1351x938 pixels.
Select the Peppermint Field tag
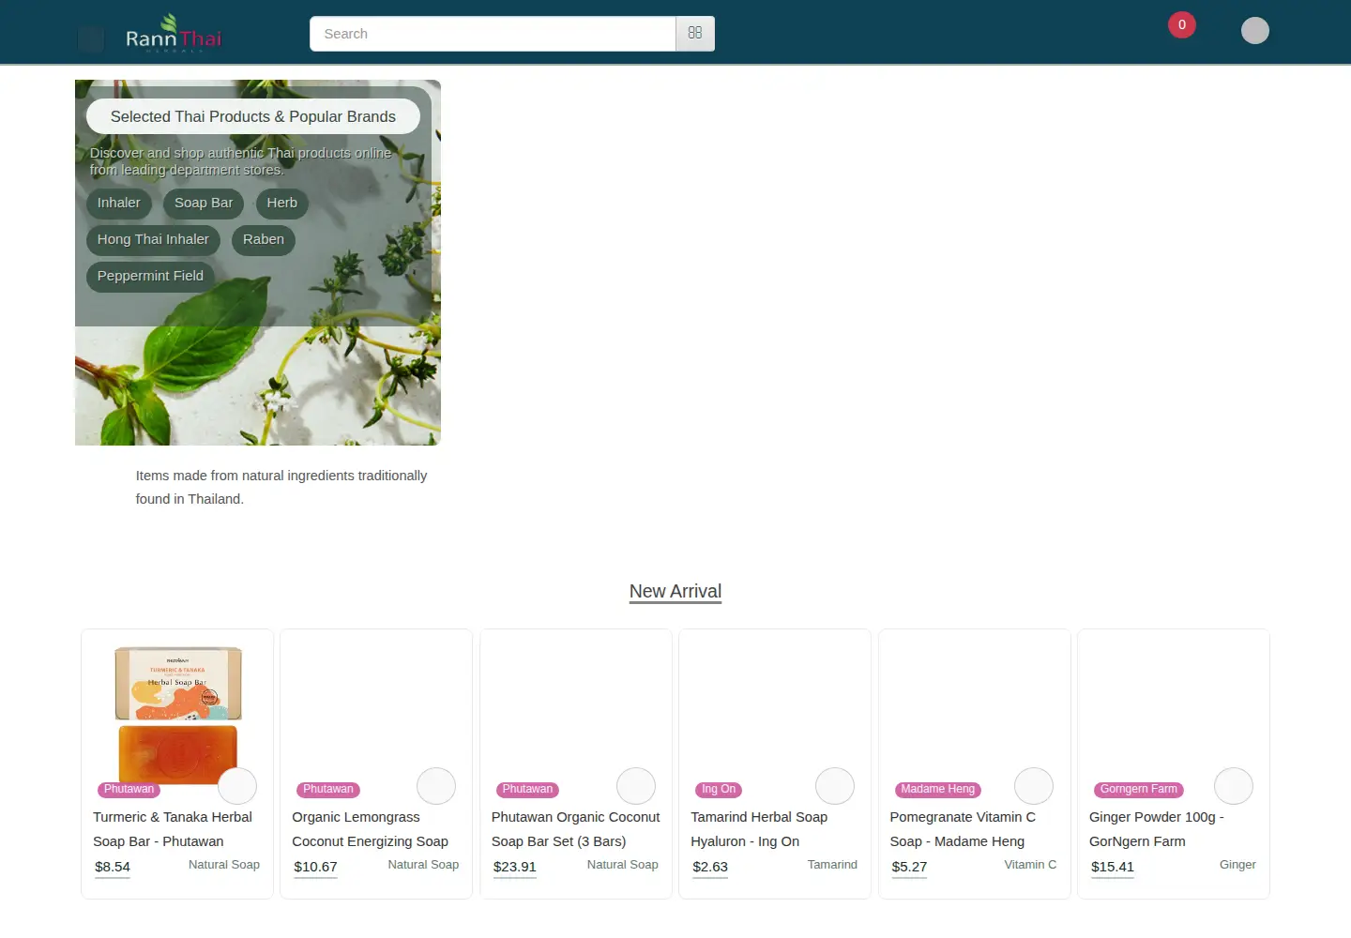(150, 277)
